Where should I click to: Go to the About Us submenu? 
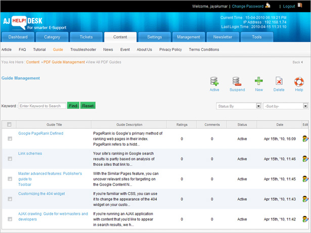tap(144, 50)
